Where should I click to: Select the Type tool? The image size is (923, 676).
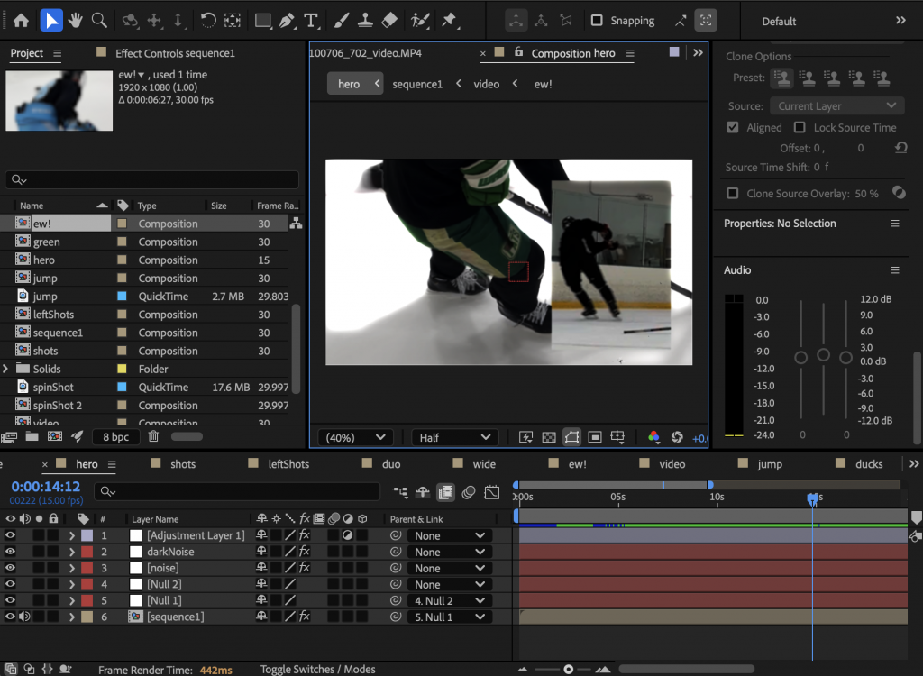[x=311, y=20]
